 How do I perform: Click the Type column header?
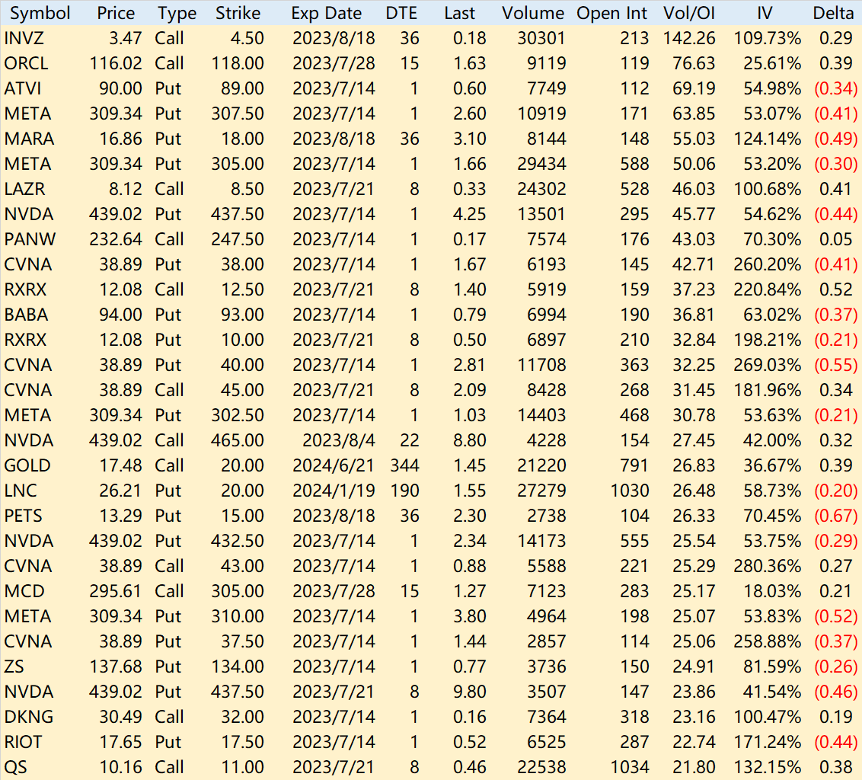tap(177, 13)
